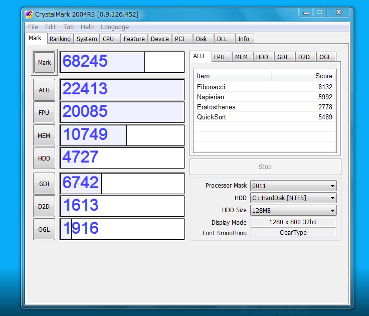The image size is (369, 316).
Task: Click the OGL score bar 1916
Action: pyautogui.click(x=122, y=229)
